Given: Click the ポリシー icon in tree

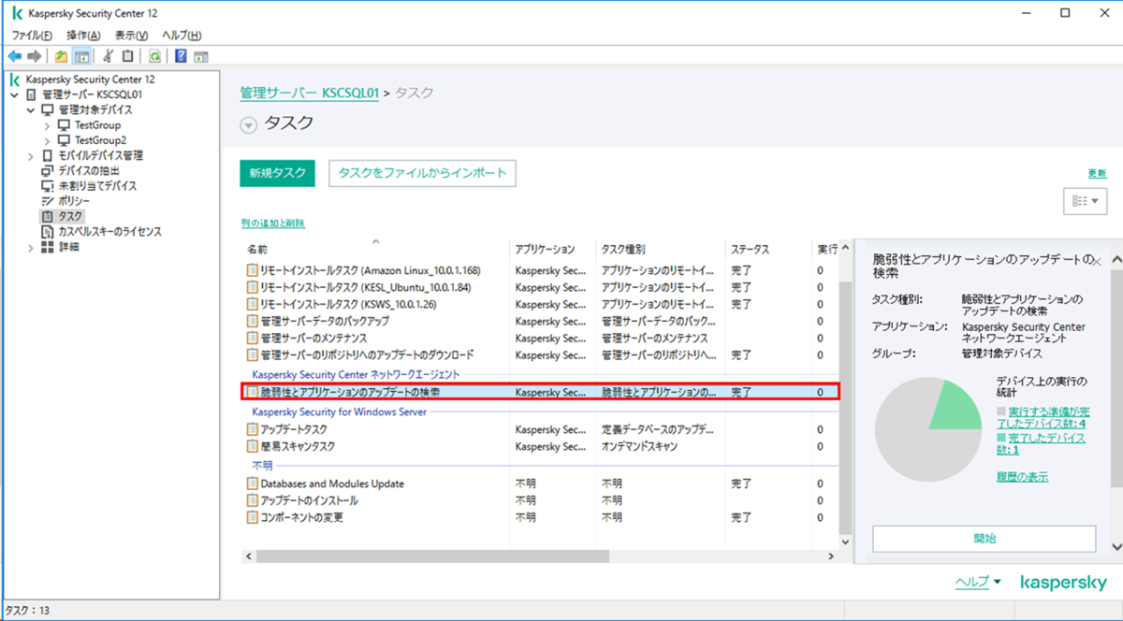Looking at the screenshot, I should 48,201.
